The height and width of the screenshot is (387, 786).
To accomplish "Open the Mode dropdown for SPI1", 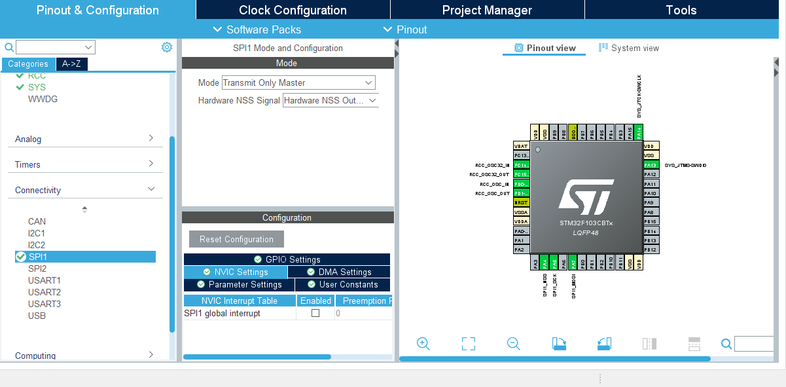I will (x=298, y=83).
